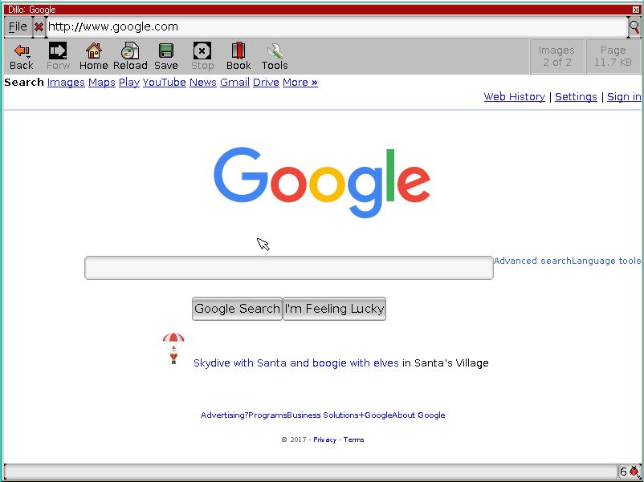Click the URL address field
The image size is (644, 482).
(x=336, y=27)
